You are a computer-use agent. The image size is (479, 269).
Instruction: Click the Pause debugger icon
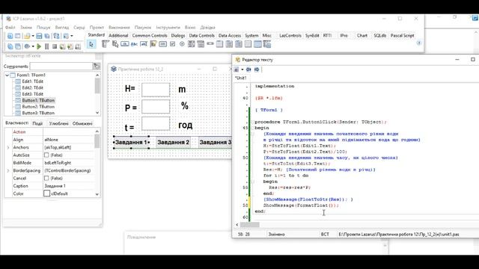[x=46, y=46]
